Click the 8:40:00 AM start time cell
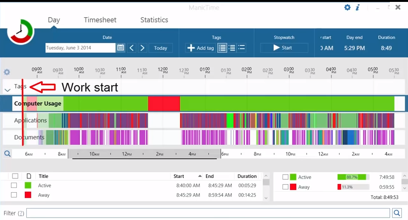Image resolution: width=408 pixels, height=220 pixels. click(x=188, y=186)
